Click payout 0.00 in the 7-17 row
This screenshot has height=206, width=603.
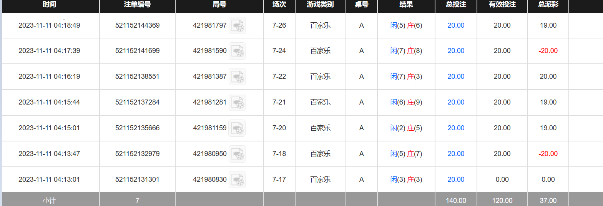coord(548,179)
